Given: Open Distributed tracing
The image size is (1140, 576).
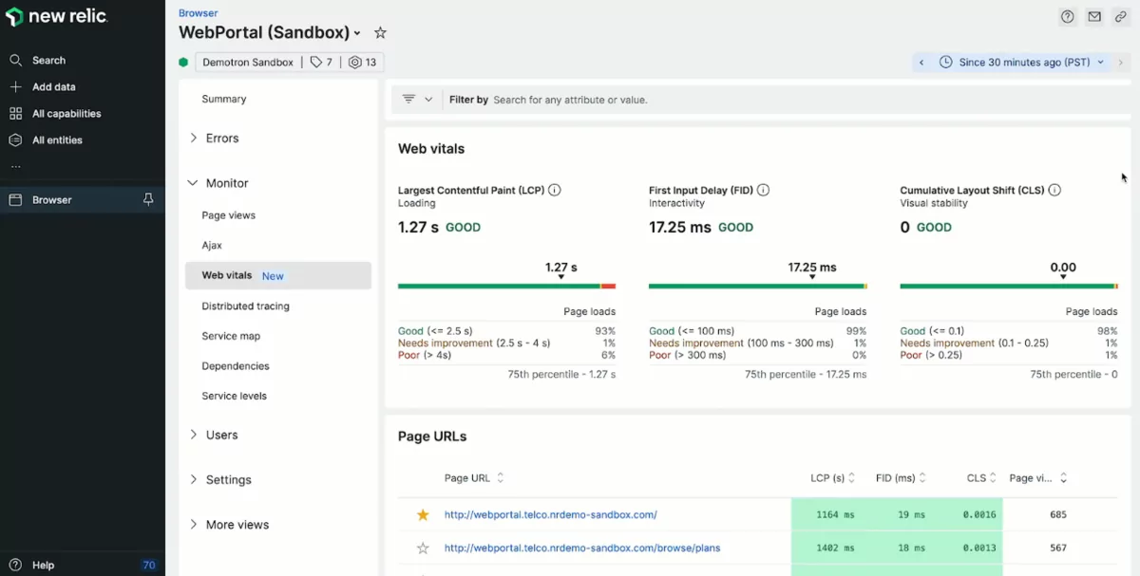Looking at the screenshot, I should (246, 306).
